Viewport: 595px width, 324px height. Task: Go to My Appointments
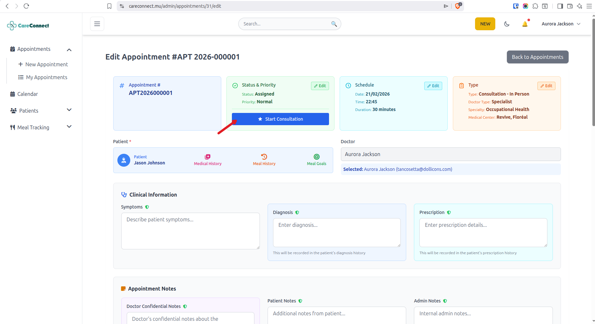click(x=46, y=77)
